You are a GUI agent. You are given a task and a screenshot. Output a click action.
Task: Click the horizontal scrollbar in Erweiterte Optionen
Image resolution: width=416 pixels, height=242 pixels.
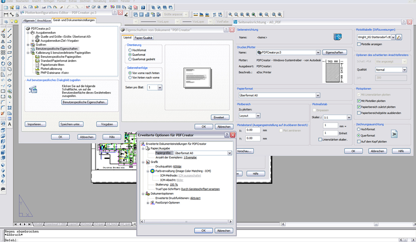click(x=186, y=222)
